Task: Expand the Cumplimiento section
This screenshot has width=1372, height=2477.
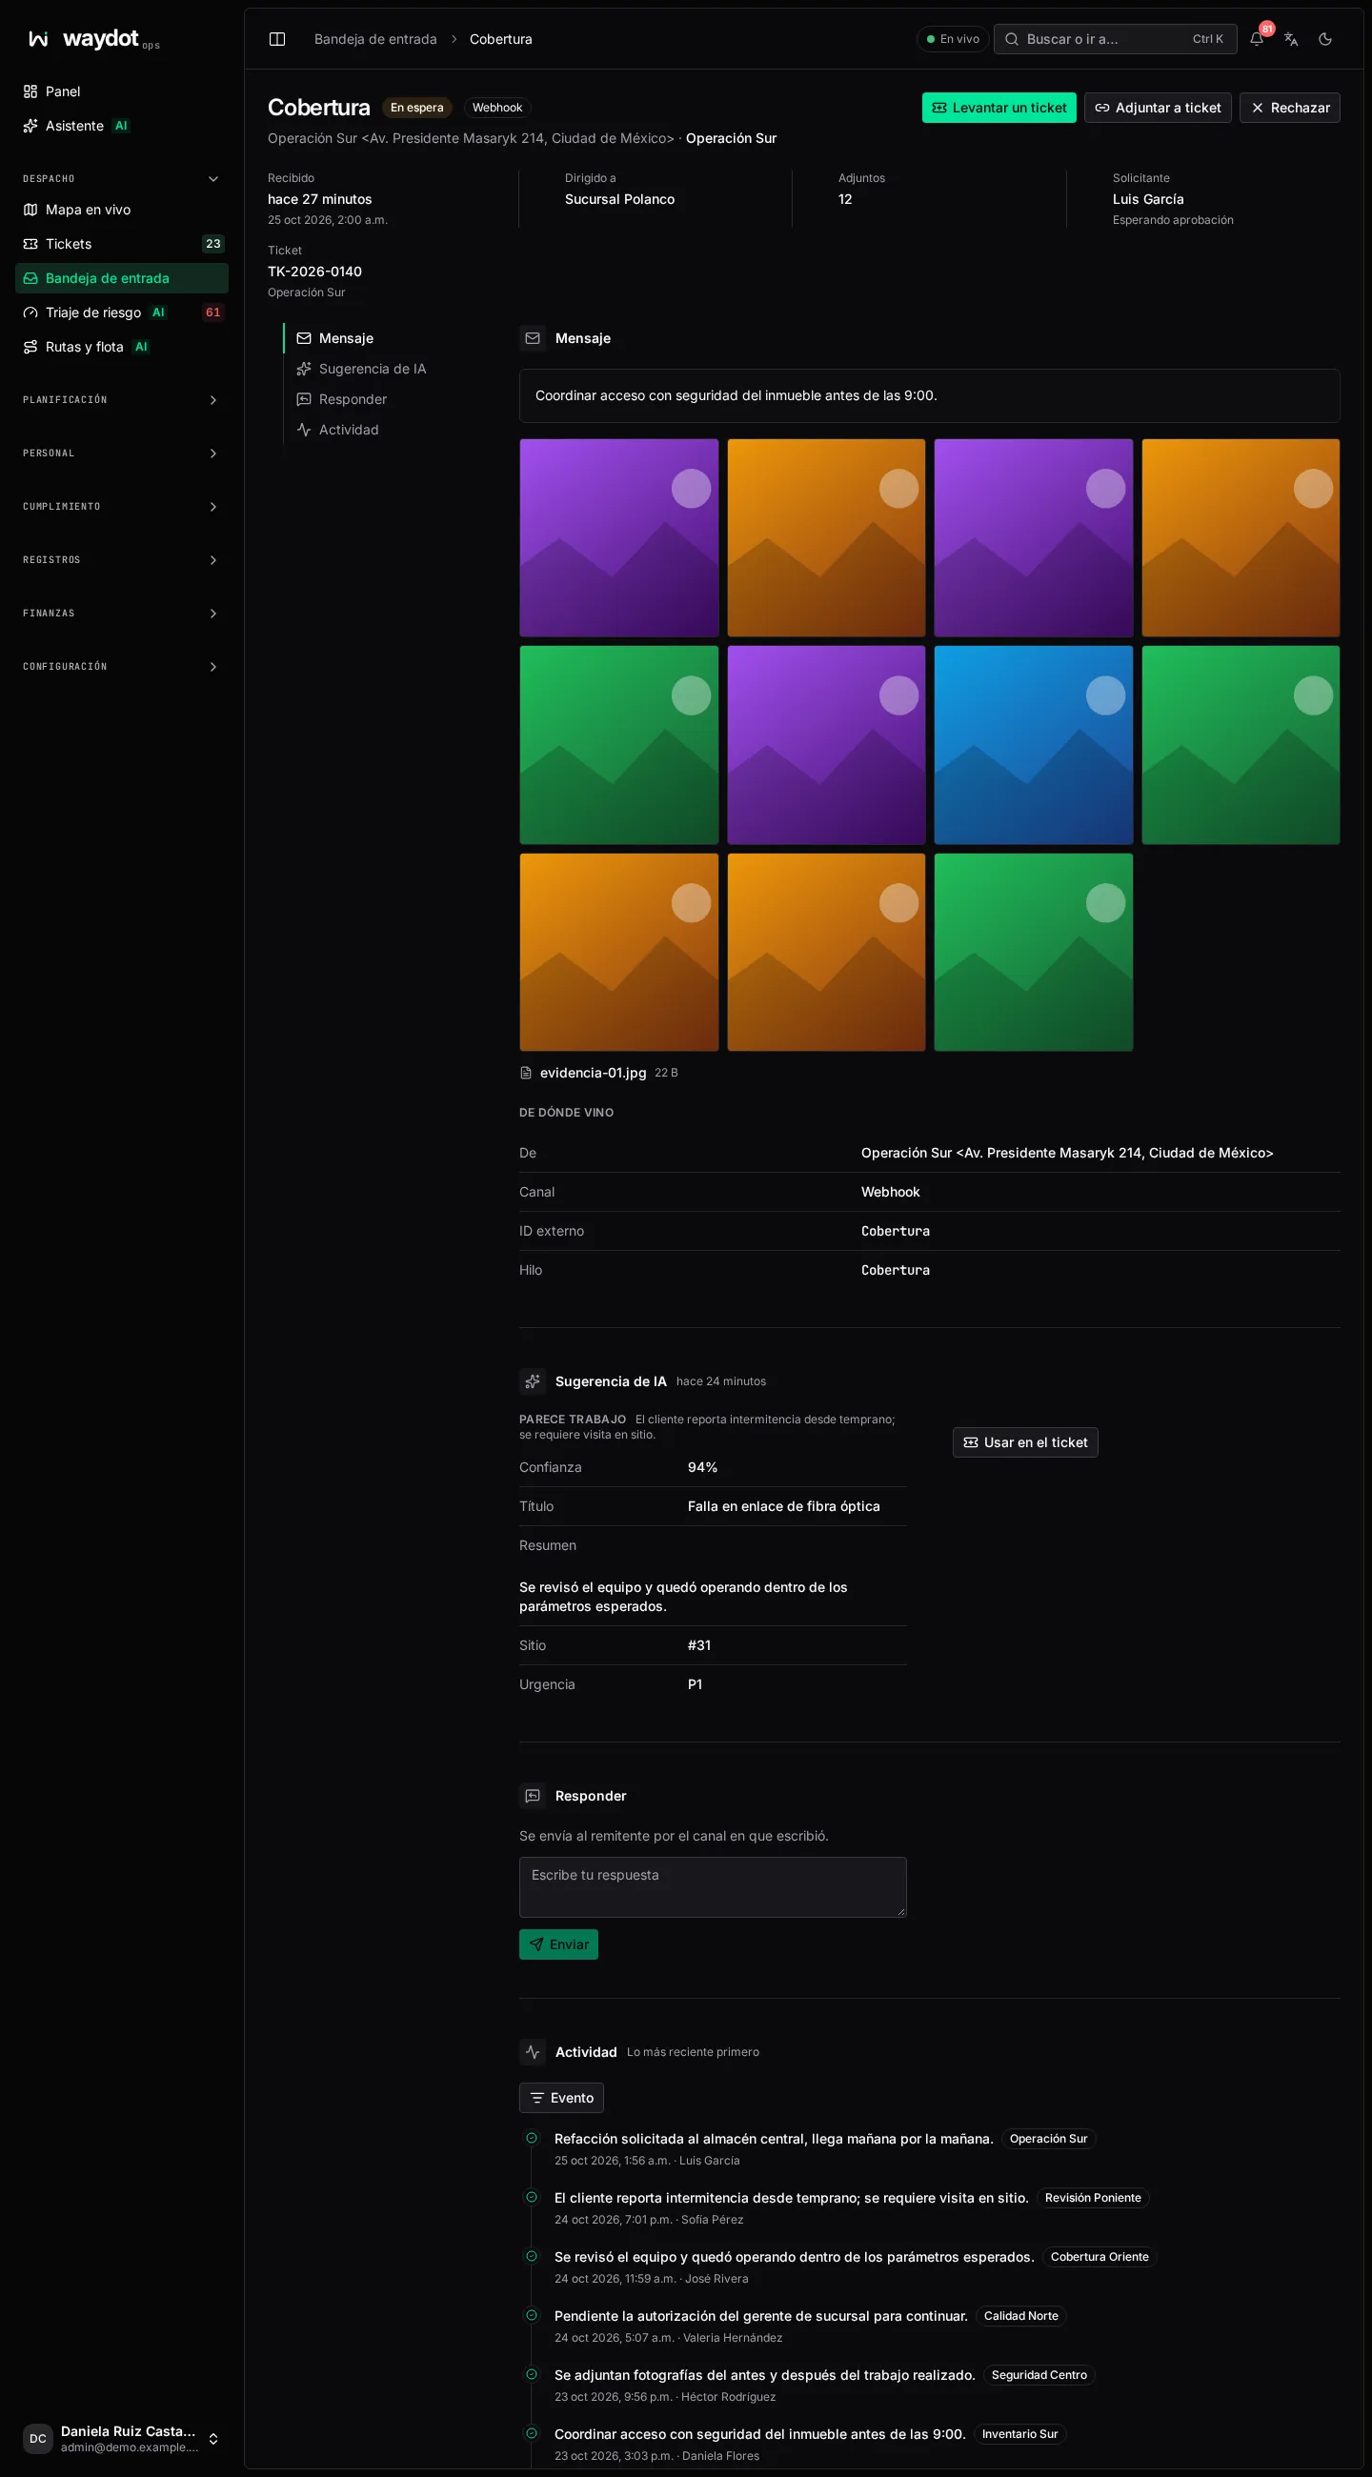Action: [122, 507]
